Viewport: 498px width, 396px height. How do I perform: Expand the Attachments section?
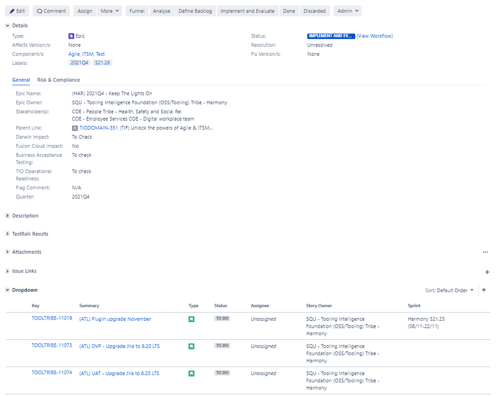pyautogui.click(x=7, y=252)
